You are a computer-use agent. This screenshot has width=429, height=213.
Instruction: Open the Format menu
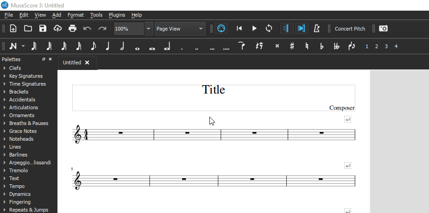pyautogui.click(x=76, y=15)
